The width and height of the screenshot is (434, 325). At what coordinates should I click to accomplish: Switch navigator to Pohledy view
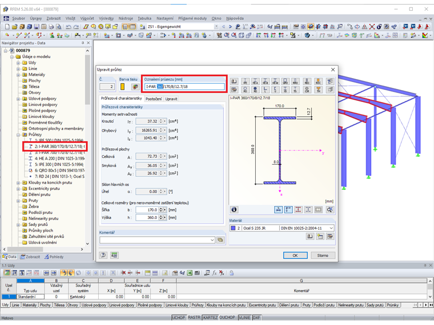click(54, 257)
